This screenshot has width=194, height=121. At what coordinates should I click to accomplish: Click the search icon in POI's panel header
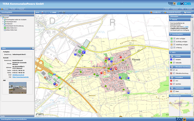click(31, 48)
